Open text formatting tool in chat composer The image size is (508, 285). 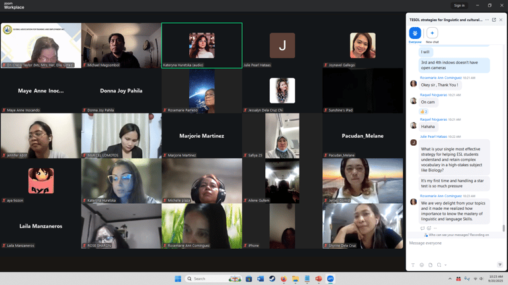pyautogui.click(x=413, y=265)
